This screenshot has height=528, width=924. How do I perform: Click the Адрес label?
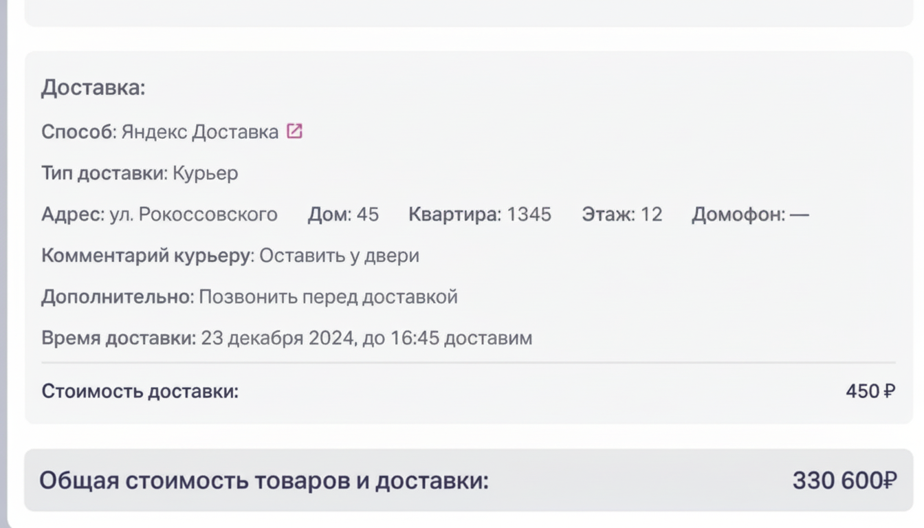tap(72, 214)
